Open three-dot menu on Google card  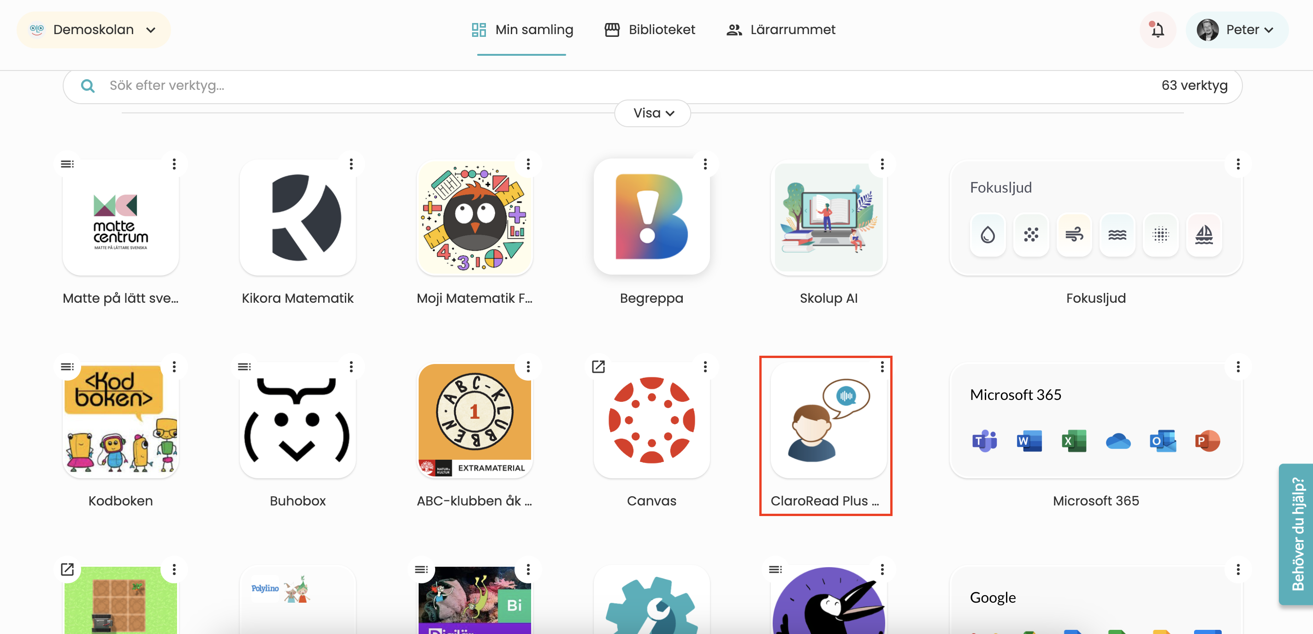[x=1238, y=569]
